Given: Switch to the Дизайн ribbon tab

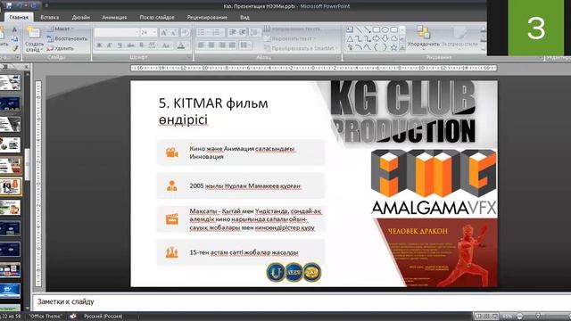Looking at the screenshot, I should [81, 17].
